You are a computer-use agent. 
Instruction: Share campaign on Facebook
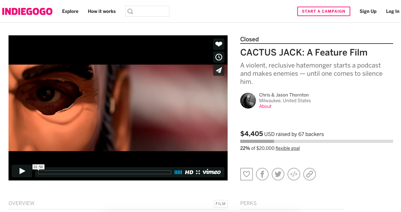click(262, 174)
